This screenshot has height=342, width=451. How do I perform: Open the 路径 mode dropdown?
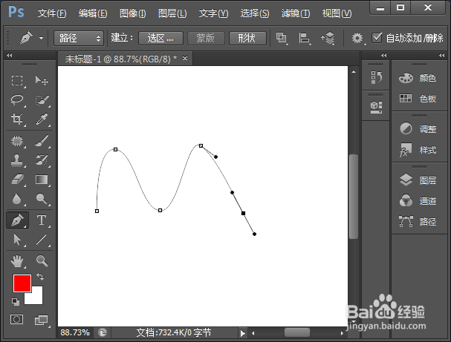pos(79,38)
